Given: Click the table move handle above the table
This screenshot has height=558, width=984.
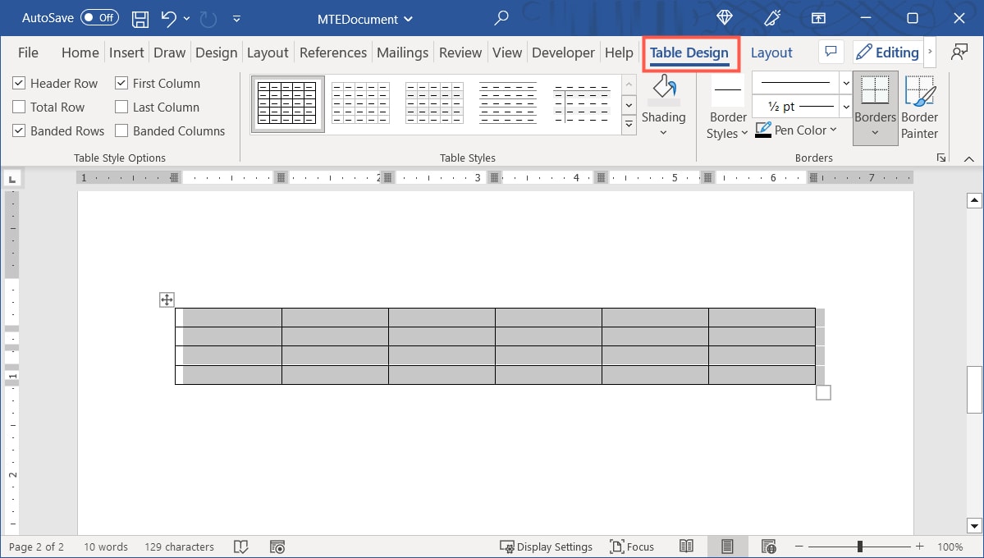Looking at the screenshot, I should (166, 300).
